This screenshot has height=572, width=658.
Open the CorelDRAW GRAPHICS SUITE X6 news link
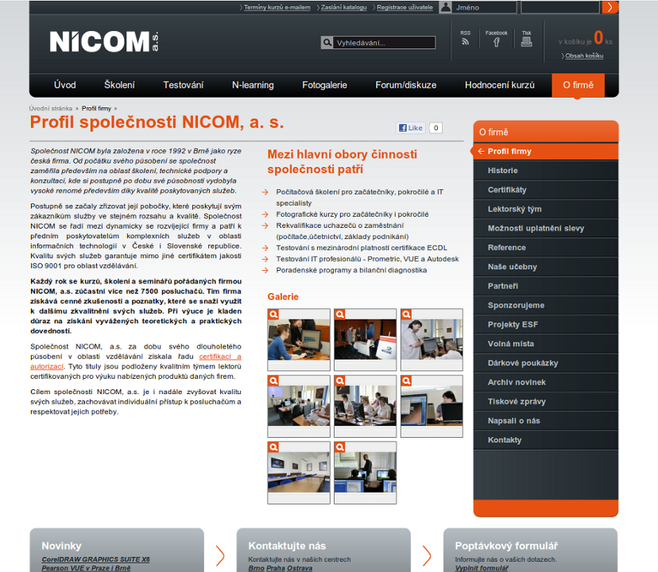pos(95,560)
